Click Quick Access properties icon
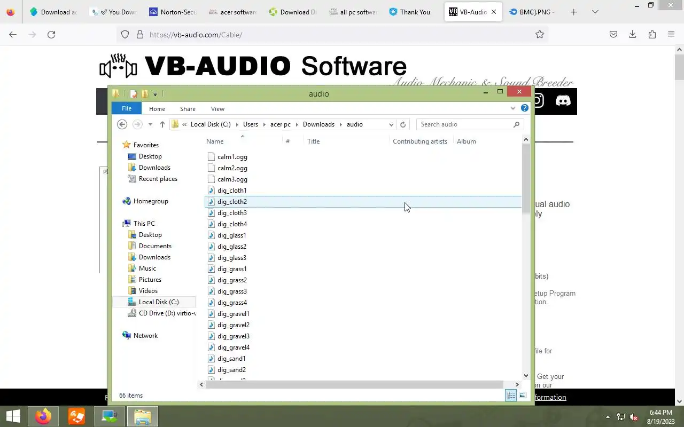This screenshot has height=427, width=684. pos(134,94)
